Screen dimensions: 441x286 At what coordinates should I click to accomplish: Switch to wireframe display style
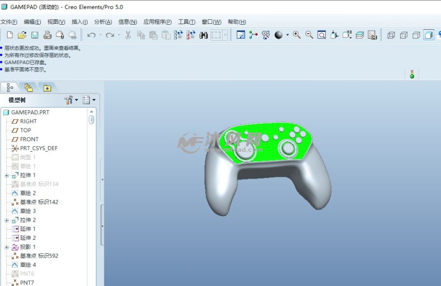(x=391, y=35)
